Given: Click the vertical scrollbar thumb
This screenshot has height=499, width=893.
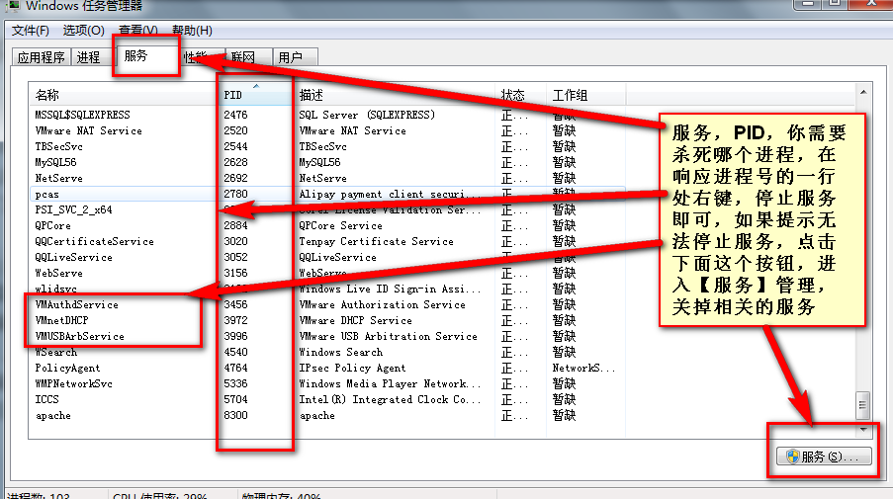Looking at the screenshot, I should [x=863, y=404].
